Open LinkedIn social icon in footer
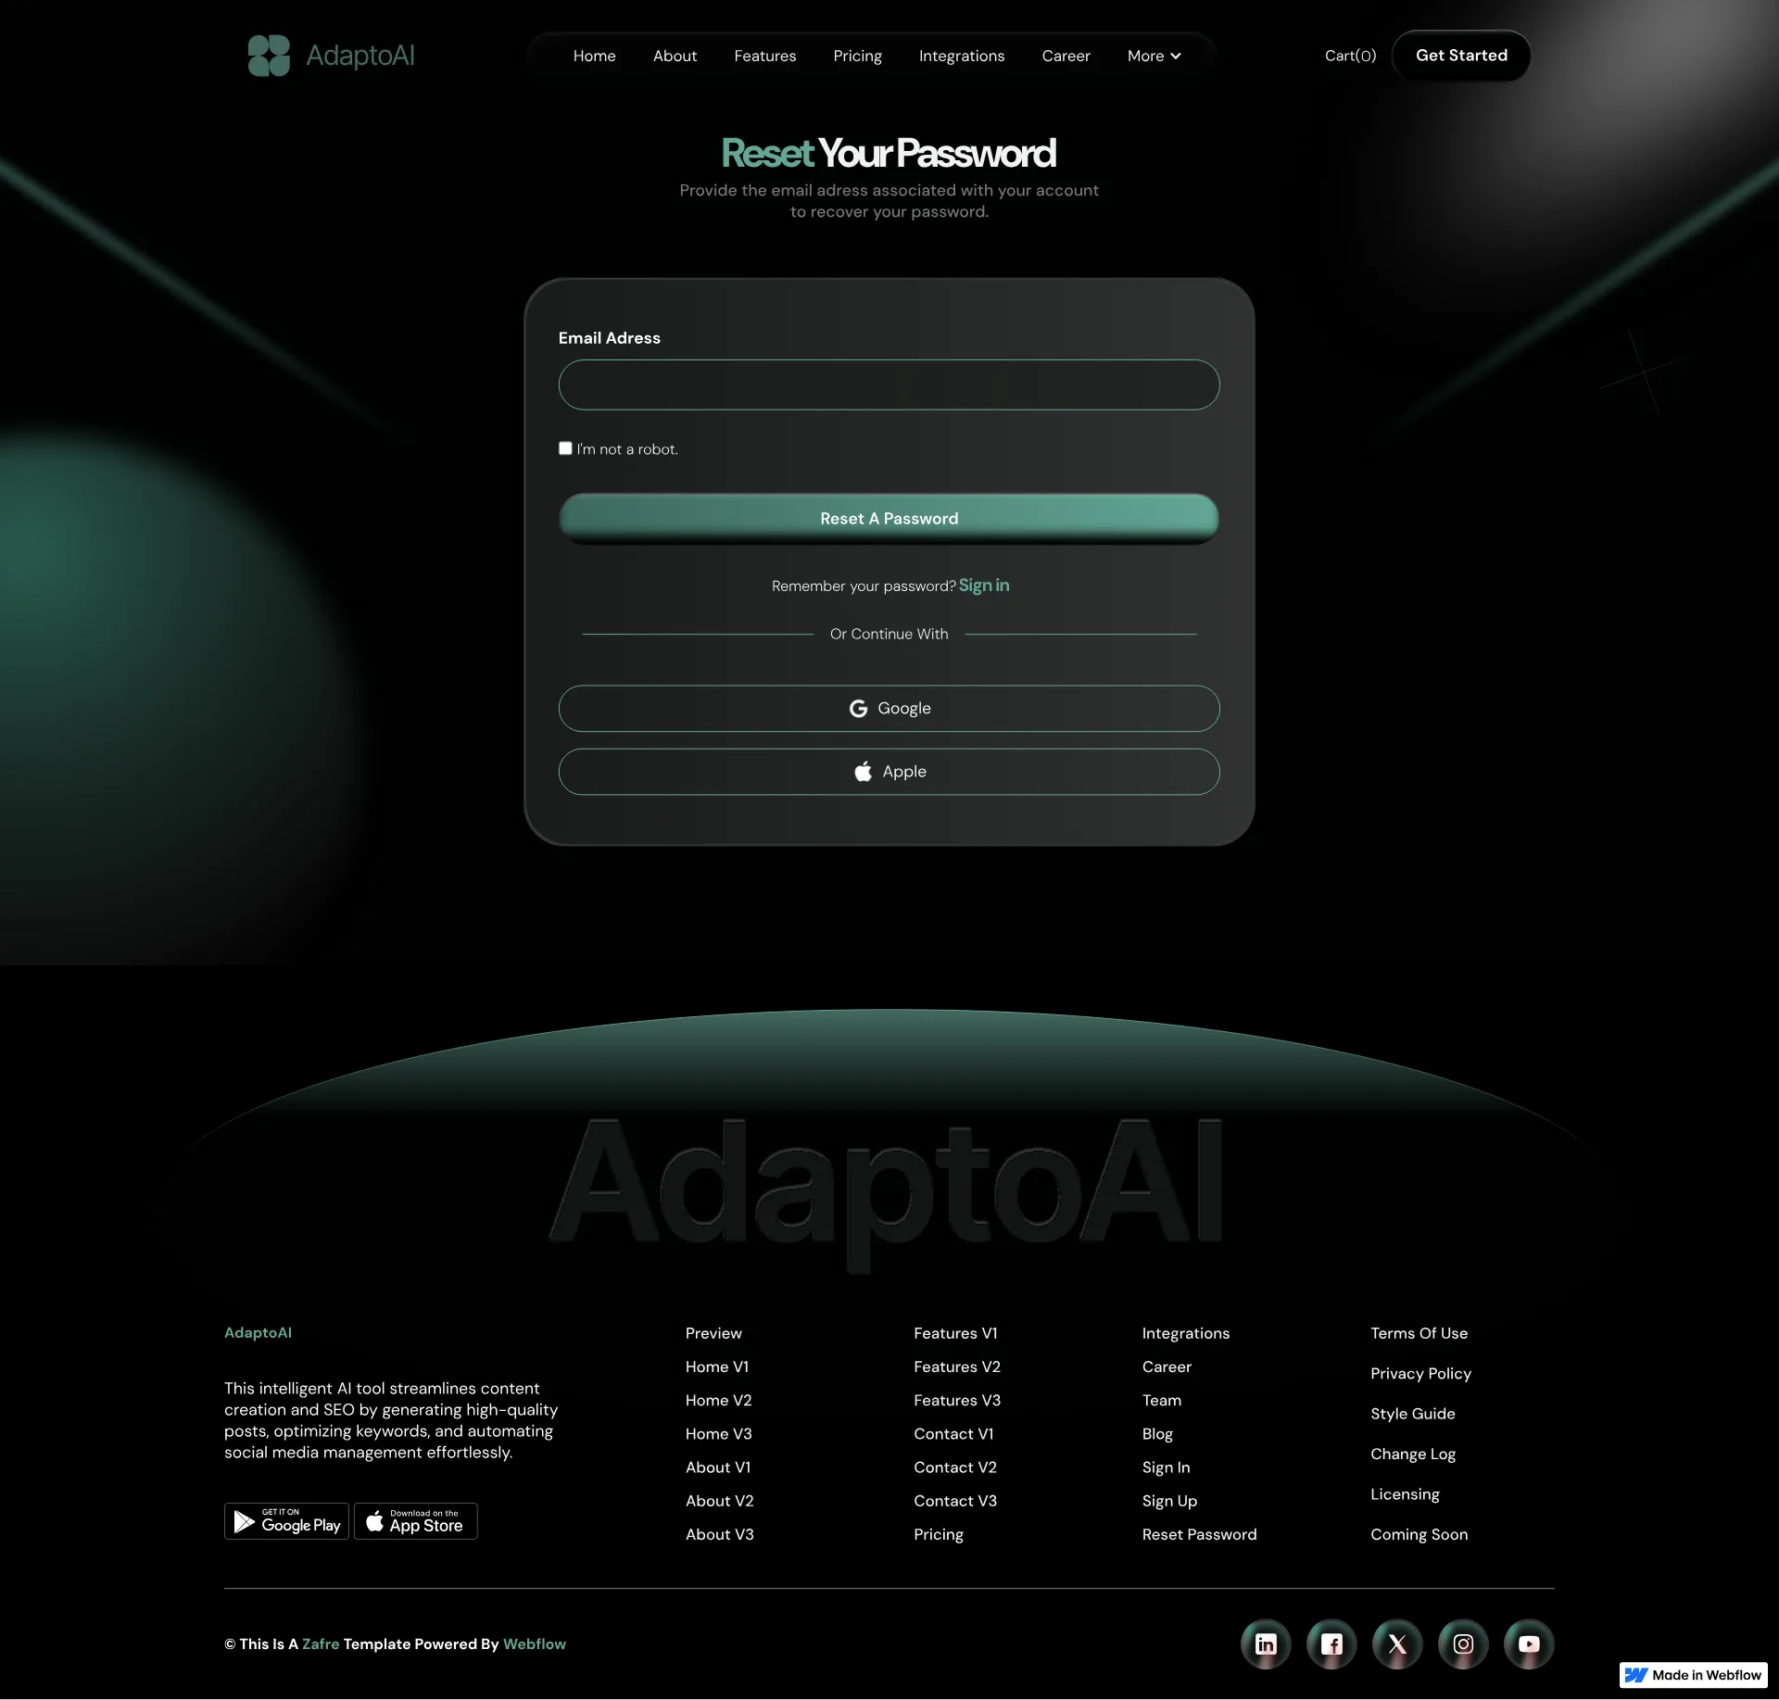 coord(1266,1643)
